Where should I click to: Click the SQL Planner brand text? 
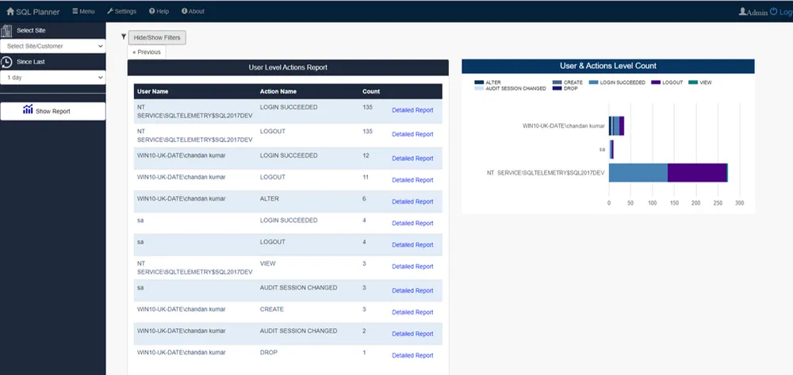tap(38, 12)
